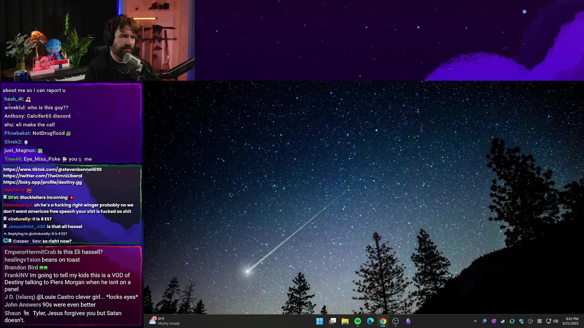The height and width of the screenshot is (328, 584).
Task: Click the yellow square tray icon
Action: (539, 321)
